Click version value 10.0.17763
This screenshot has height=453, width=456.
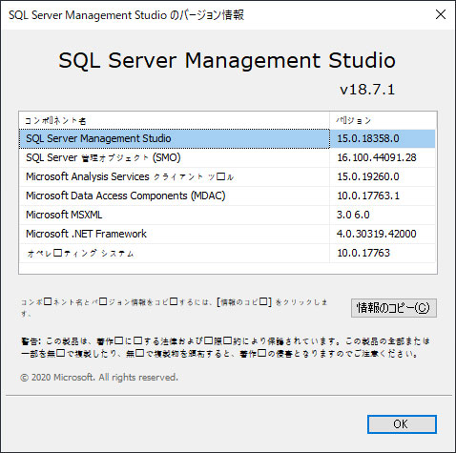coord(363,253)
